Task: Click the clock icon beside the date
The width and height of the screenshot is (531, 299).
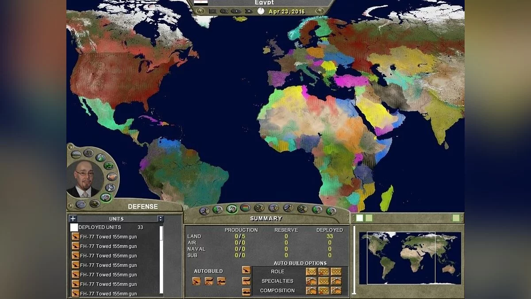Action: 261,11
